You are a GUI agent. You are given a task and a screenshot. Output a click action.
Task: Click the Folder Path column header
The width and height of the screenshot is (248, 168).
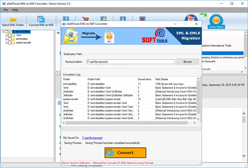click(111, 79)
